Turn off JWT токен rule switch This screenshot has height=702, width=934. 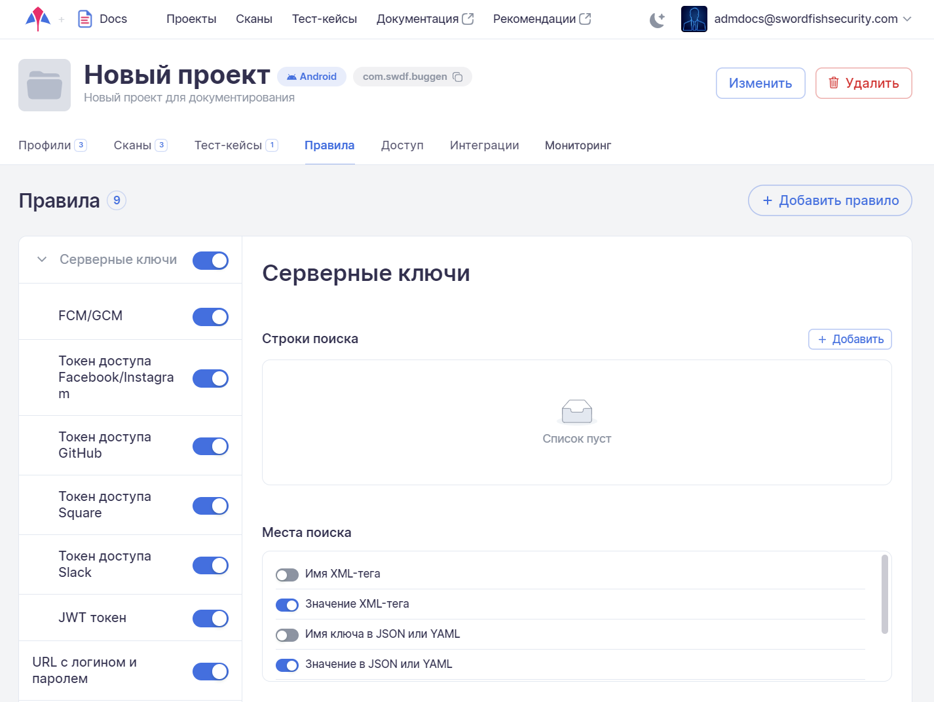210,618
